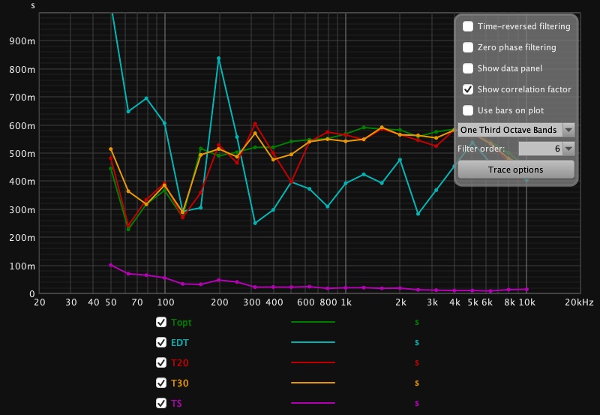The image size is (600, 415).
Task: Enable Use bars on plot
Action: [x=468, y=110]
